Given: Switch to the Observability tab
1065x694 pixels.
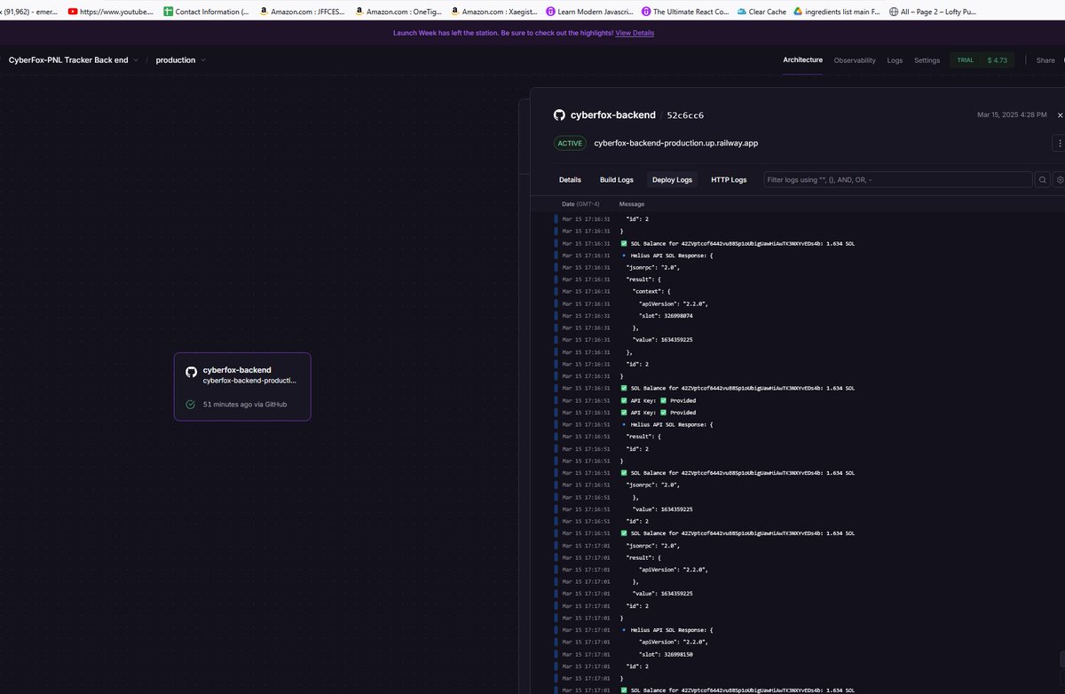Looking at the screenshot, I should click(855, 60).
